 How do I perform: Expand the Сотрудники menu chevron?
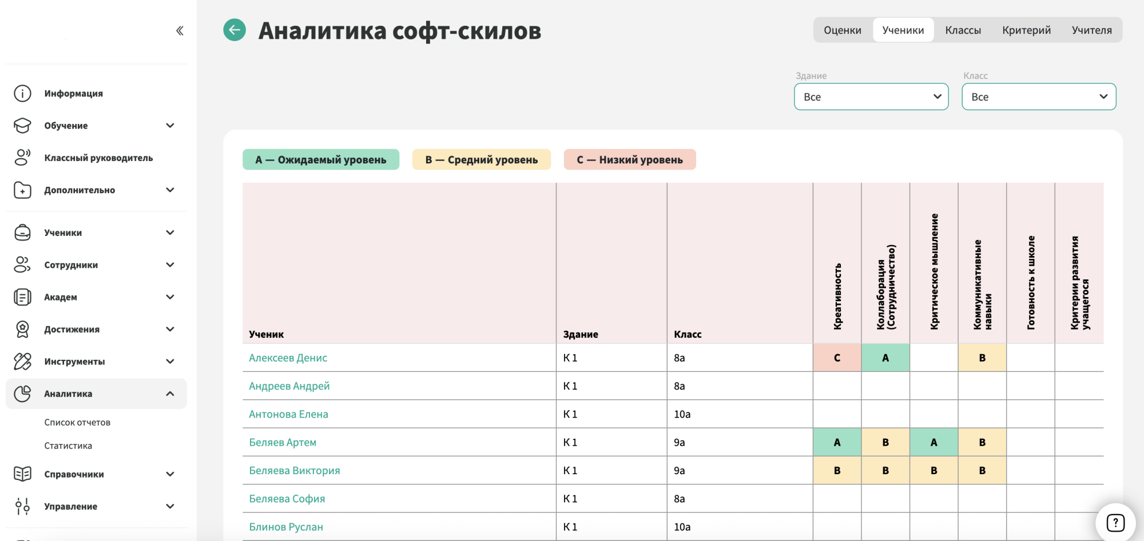(170, 265)
